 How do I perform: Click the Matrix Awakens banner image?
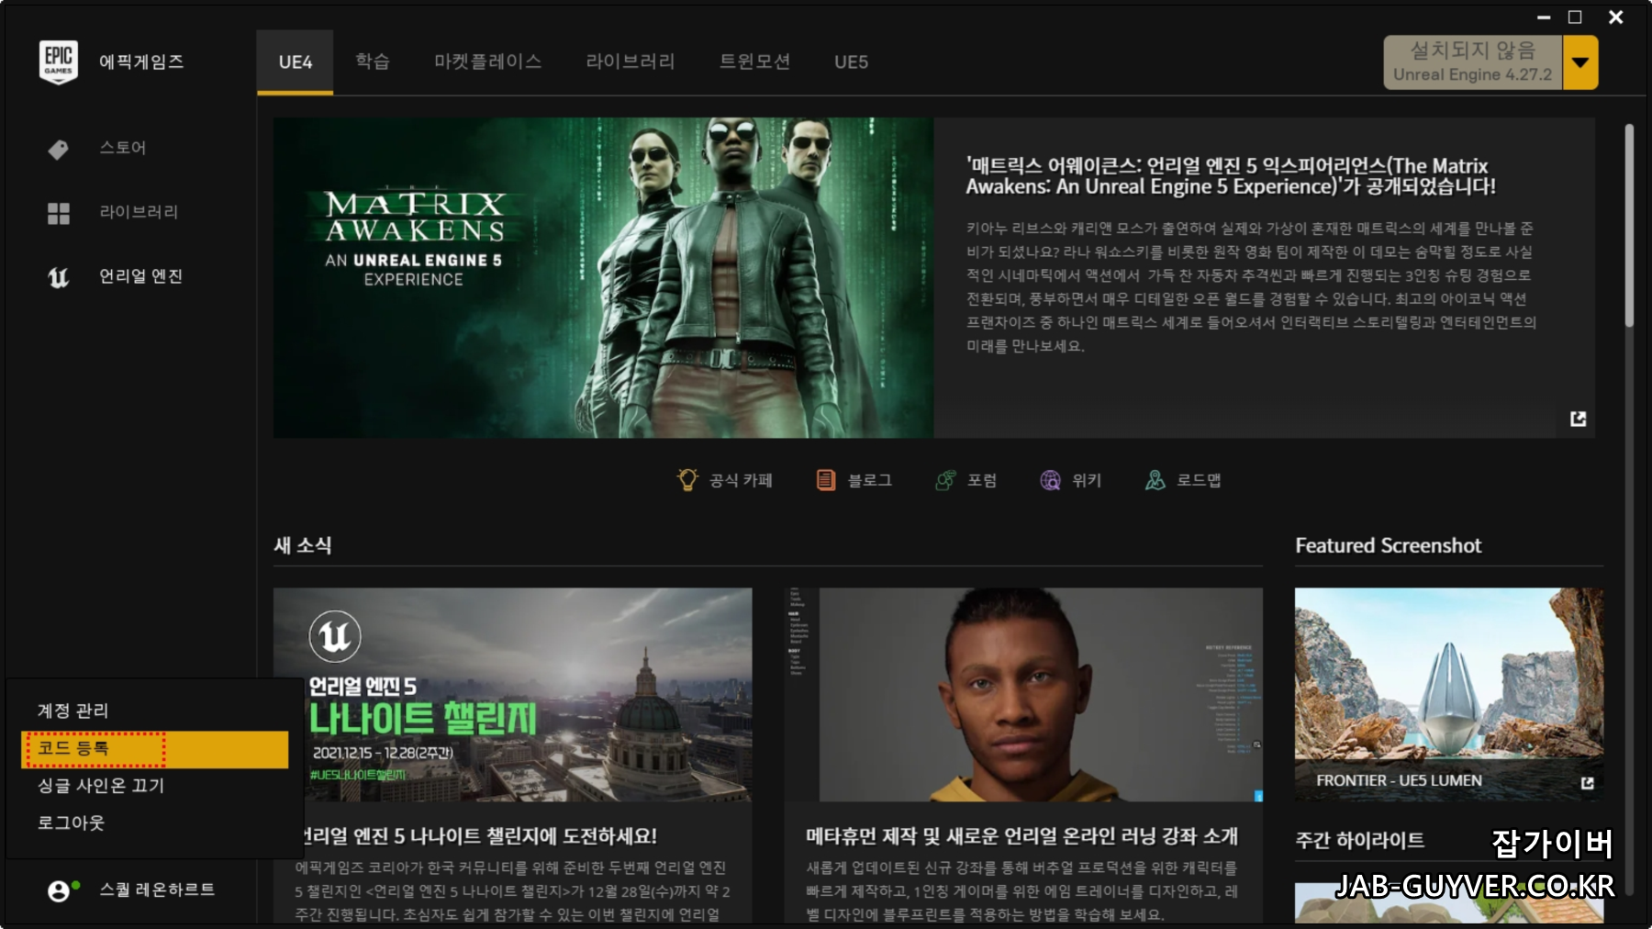[x=603, y=277]
